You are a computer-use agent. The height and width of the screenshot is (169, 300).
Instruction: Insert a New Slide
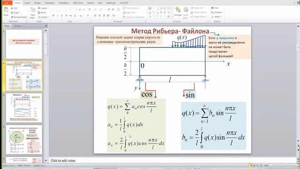pos(33,13)
